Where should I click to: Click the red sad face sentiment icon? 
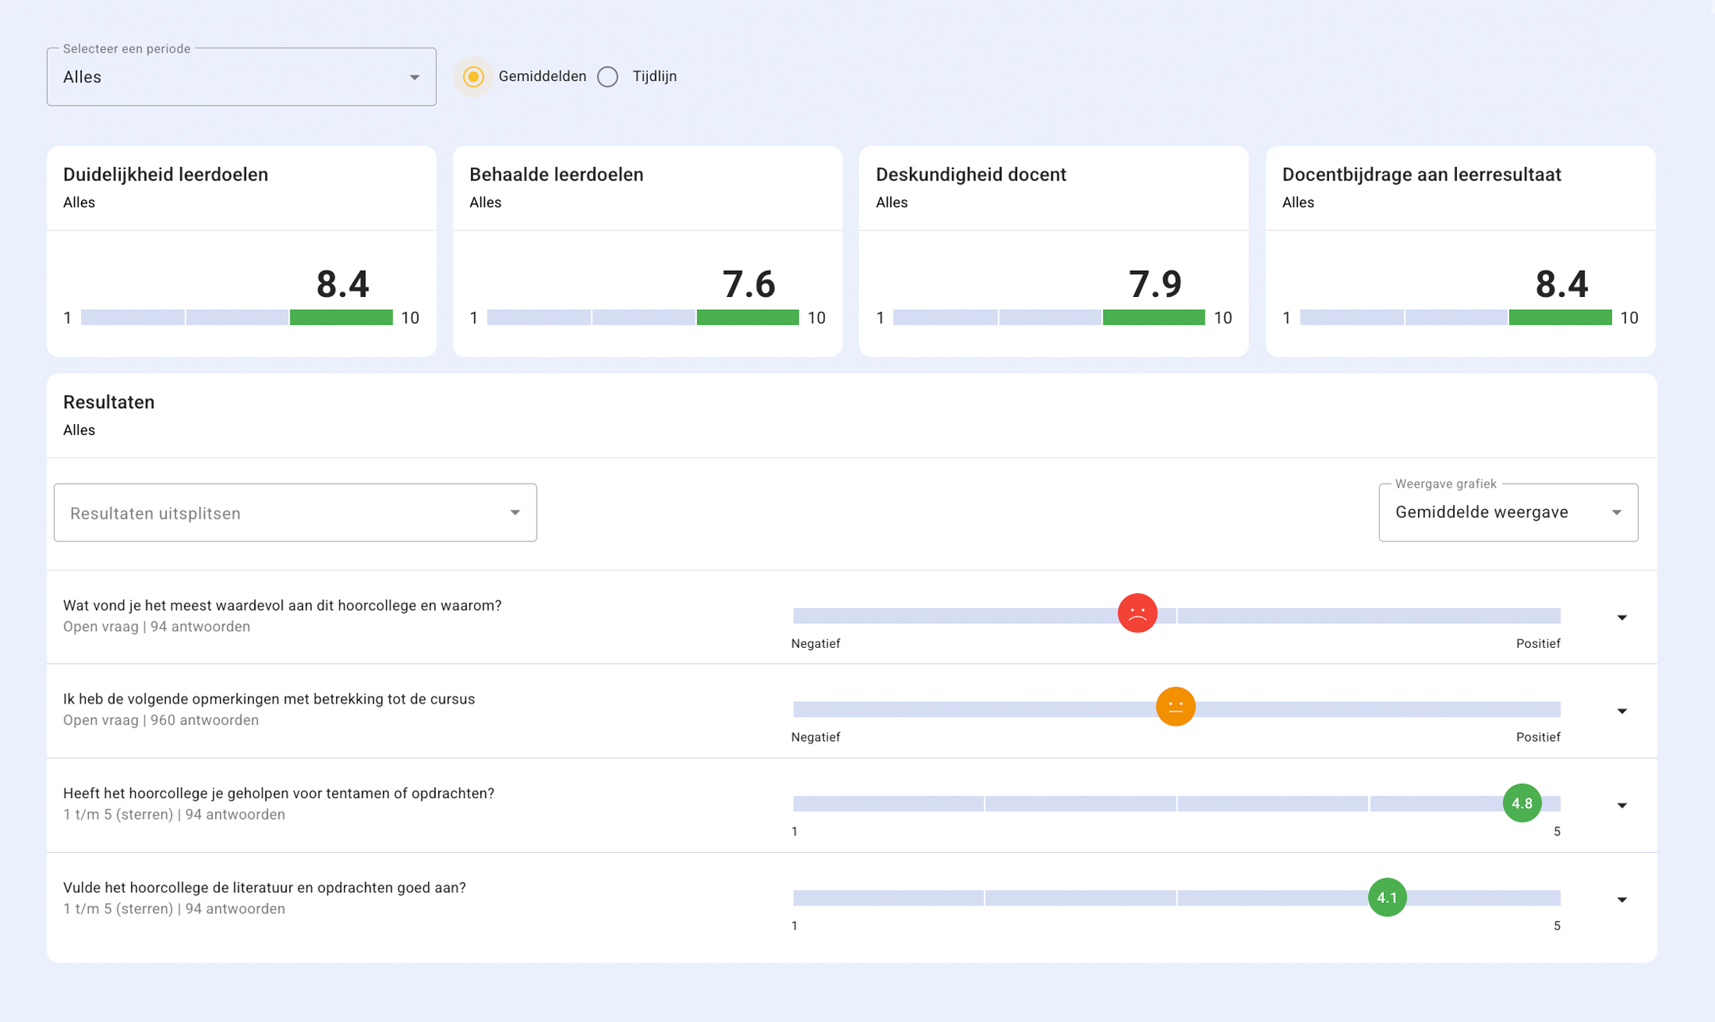tap(1137, 613)
